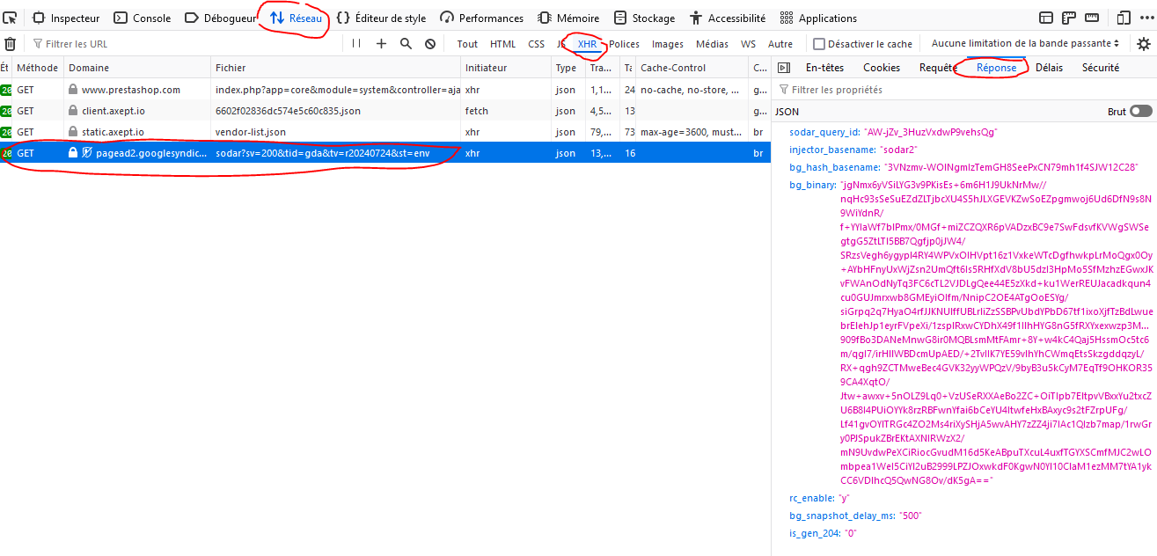The height and width of the screenshot is (556, 1157).
Task: Click the Filtrer les URL field
Action: pyautogui.click(x=185, y=44)
